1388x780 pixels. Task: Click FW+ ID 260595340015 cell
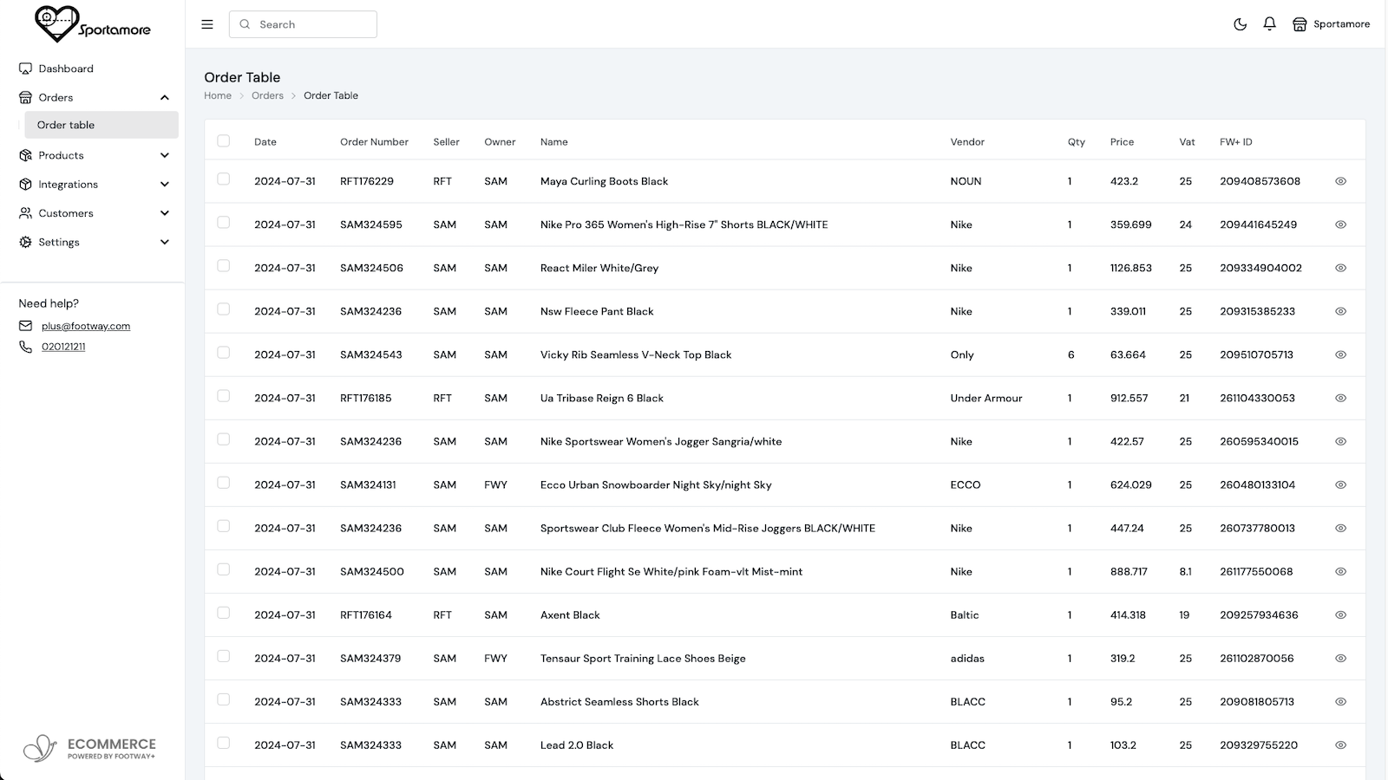[x=1259, y=441]
